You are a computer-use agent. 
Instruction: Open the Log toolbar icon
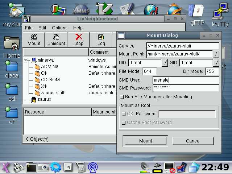[x=101, y=40]
